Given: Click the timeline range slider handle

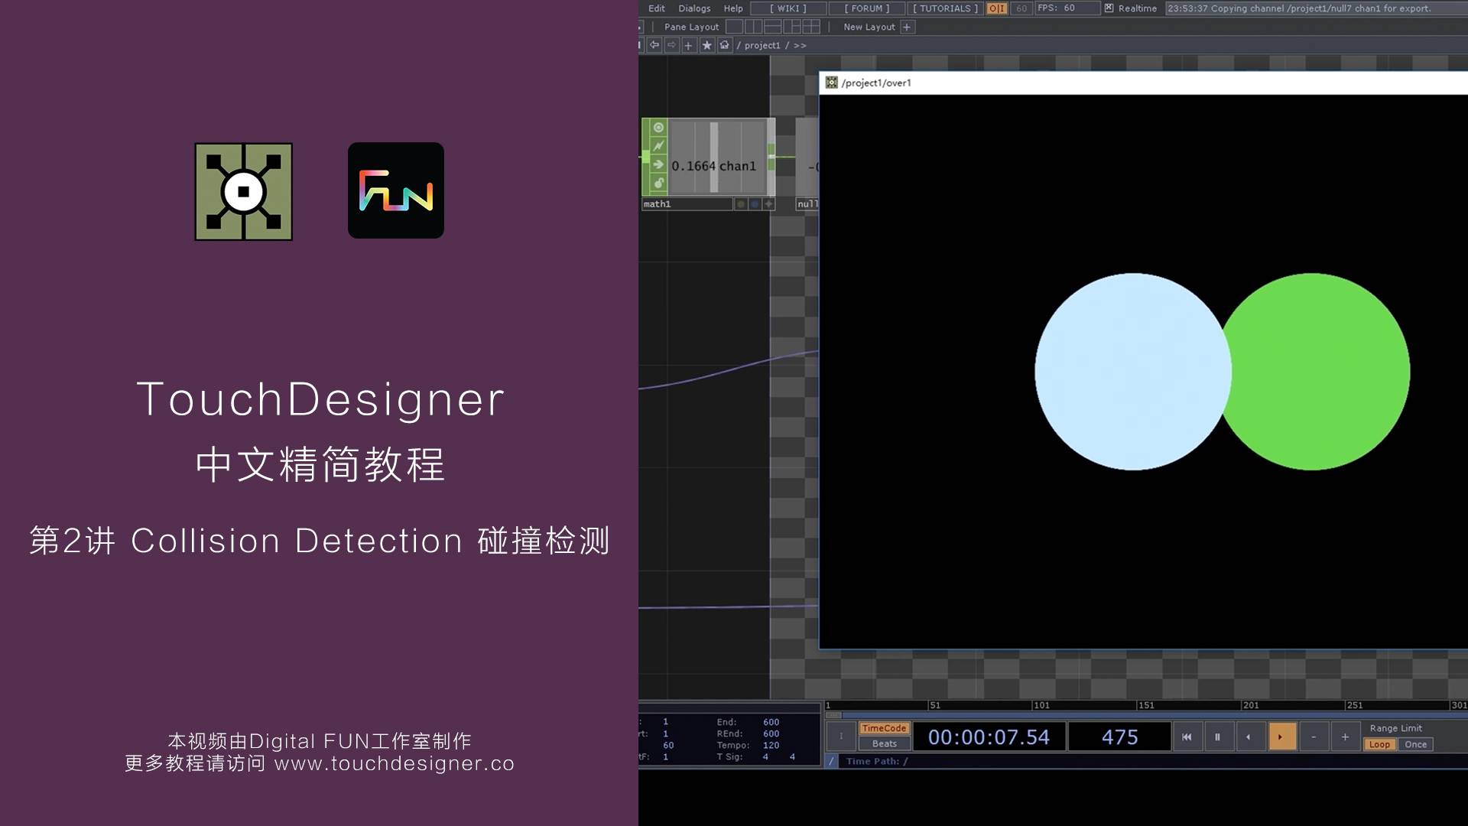Looking at the screenshot, I should tap(834, 715).
